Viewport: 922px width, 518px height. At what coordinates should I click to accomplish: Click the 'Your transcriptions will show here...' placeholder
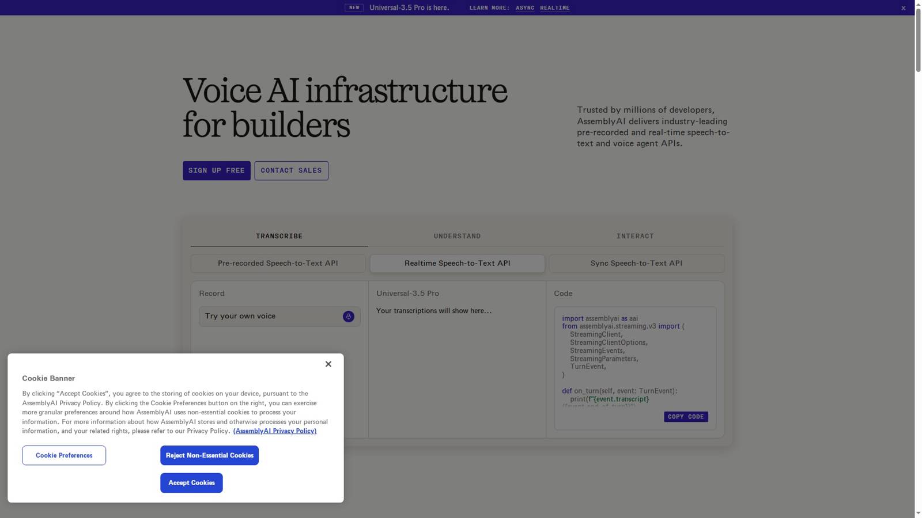[x=434, y=311]
